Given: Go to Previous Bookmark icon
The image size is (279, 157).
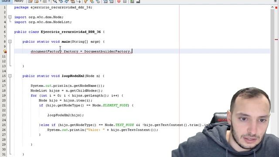Looking at the screenshot, I should 86,1.
